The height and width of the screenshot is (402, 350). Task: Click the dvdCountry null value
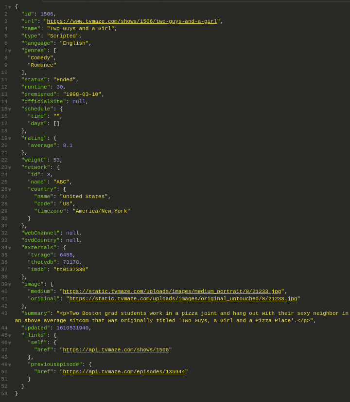point(72,240)
